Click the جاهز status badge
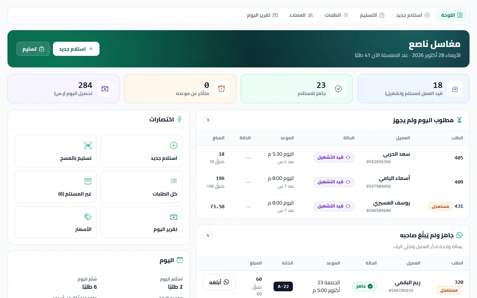Image resolution: width=477 pixels, height=298 pixels. (364, 286)
